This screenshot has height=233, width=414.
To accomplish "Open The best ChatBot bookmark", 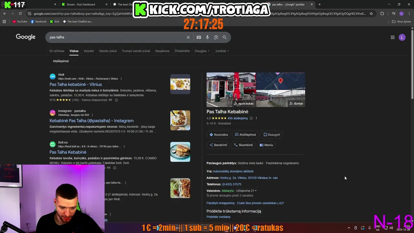I will pos(78,22).
